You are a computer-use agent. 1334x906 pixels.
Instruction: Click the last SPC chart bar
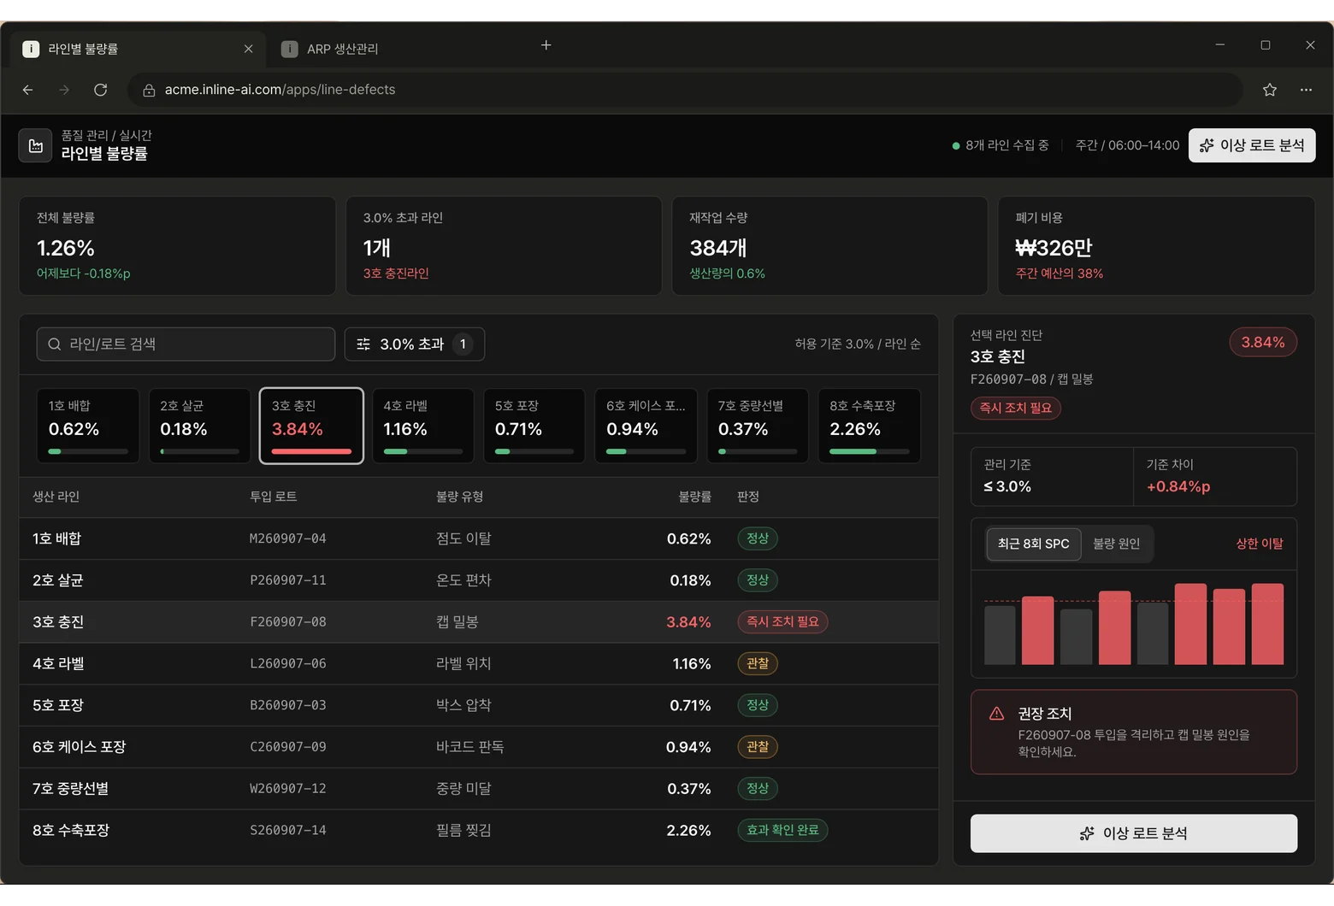point(1267,624)
